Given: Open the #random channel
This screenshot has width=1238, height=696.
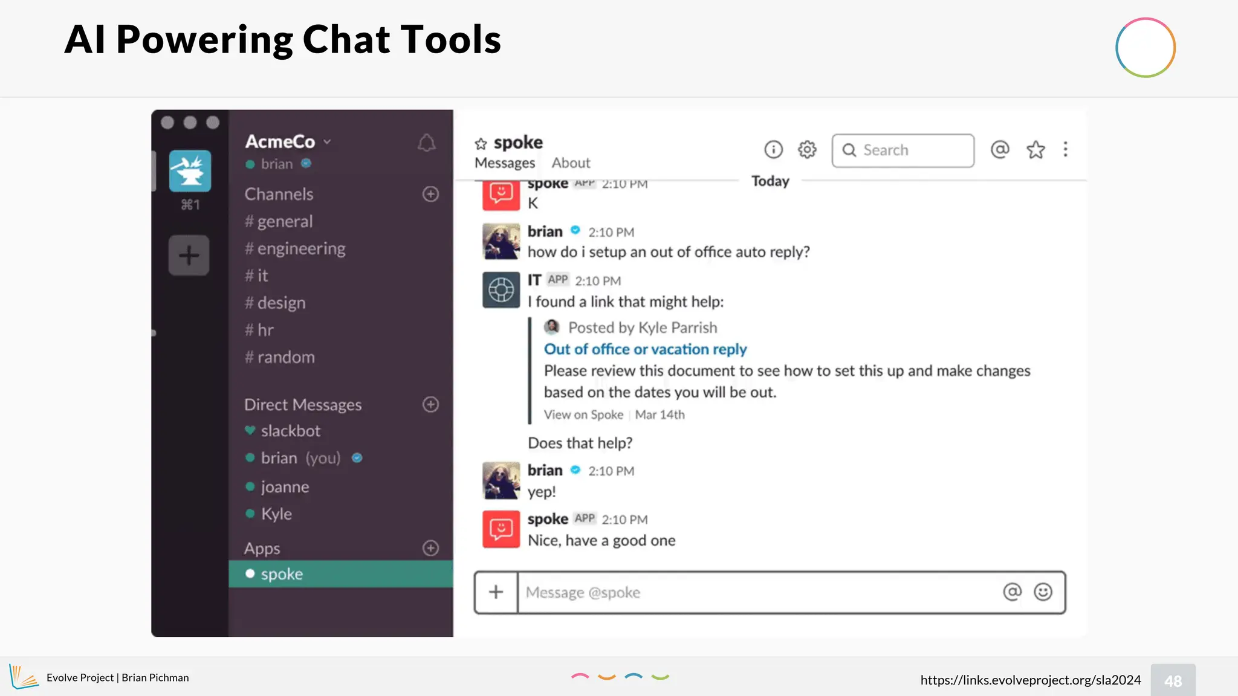Looking at the screenshot, I should [x=280, y=357].
